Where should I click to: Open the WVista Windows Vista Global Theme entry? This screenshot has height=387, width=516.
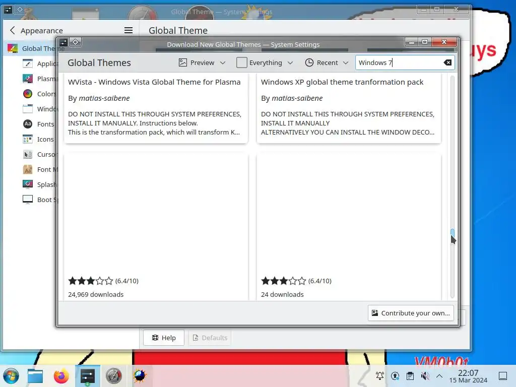[154, 82]
